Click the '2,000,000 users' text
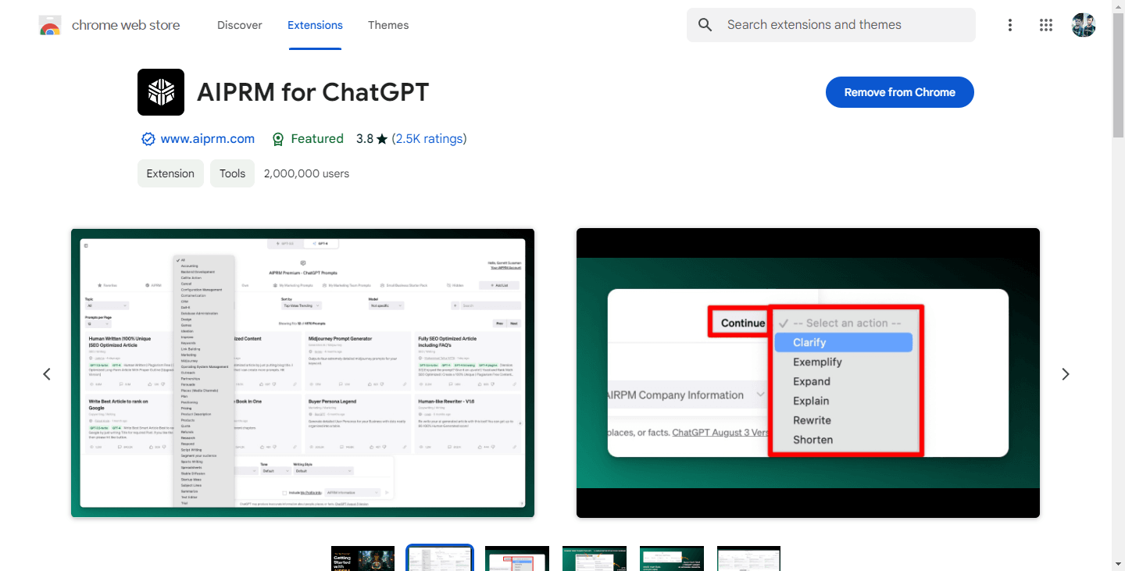 [307, 173]
